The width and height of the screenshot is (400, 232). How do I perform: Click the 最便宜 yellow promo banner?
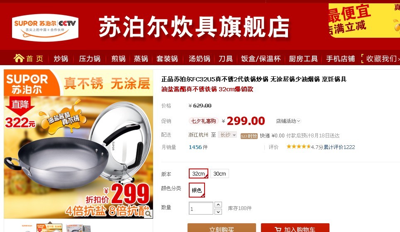pyautogui.click(x=364, y=20)
